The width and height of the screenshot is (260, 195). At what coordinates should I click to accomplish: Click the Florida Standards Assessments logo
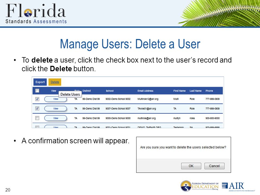click(36, 14)
